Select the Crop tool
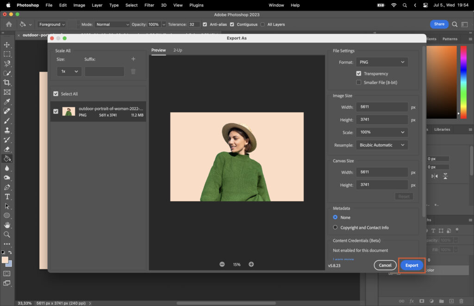Viewport: 474px width, 306px height. [6, 82]
